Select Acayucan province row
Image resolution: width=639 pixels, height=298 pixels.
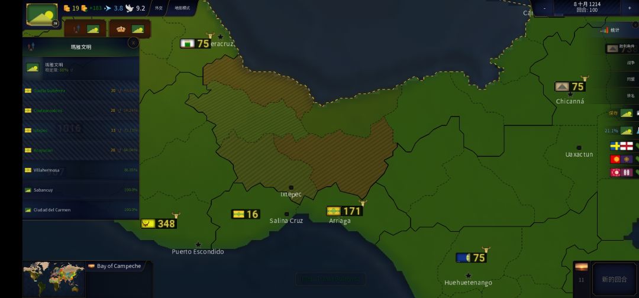pos(80,150)
